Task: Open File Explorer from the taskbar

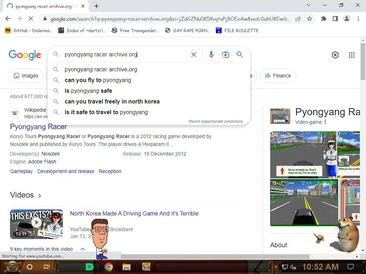Action: (126, 267)
